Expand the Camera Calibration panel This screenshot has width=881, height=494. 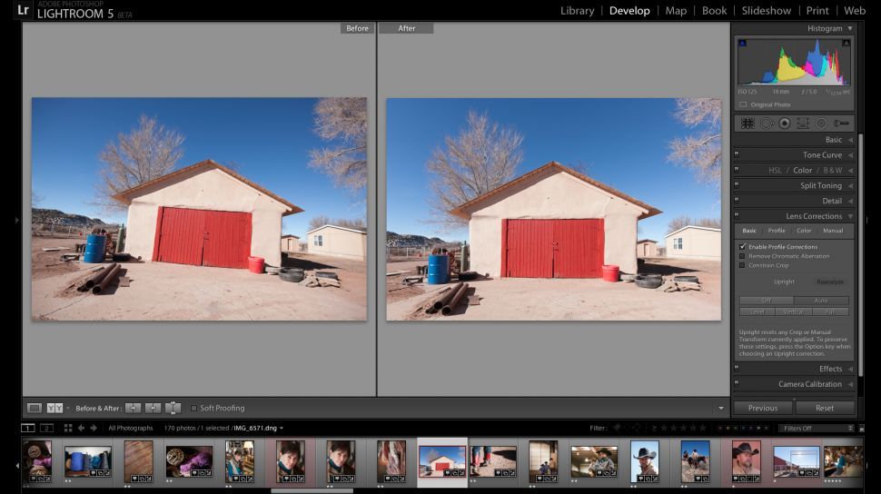pos(850,384)
